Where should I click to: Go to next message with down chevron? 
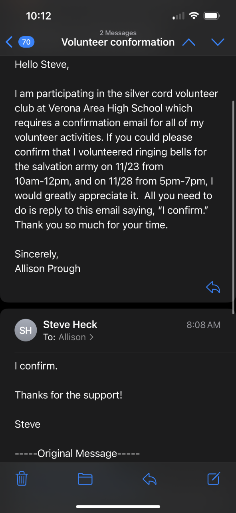[x=218, y=42]
